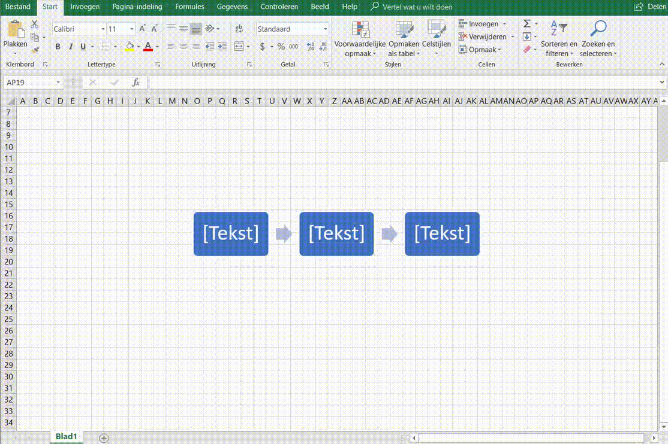Open the font size dropdown
The image size is (668, 444).
[x=132, y=29]
